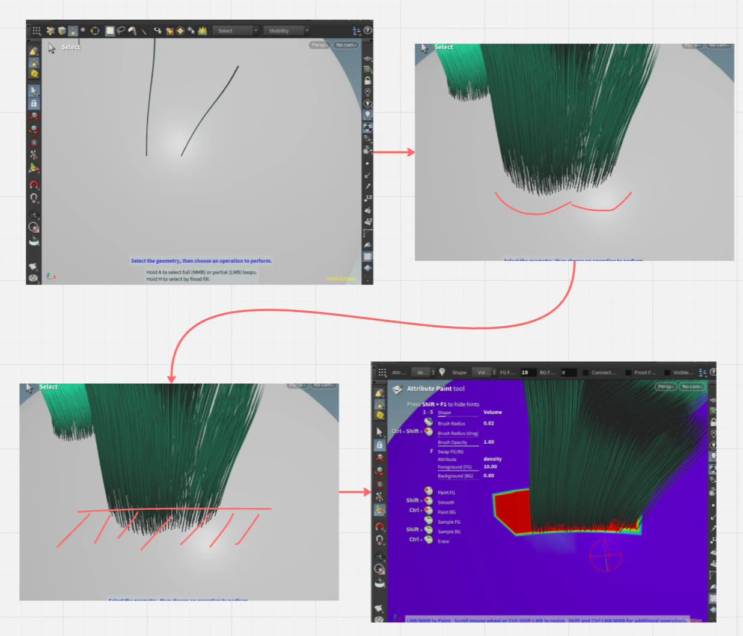Screen dimensions: 743x636
Task: Click the Handle tool icon above the red magnet
Action: click(x=34, y=168)
